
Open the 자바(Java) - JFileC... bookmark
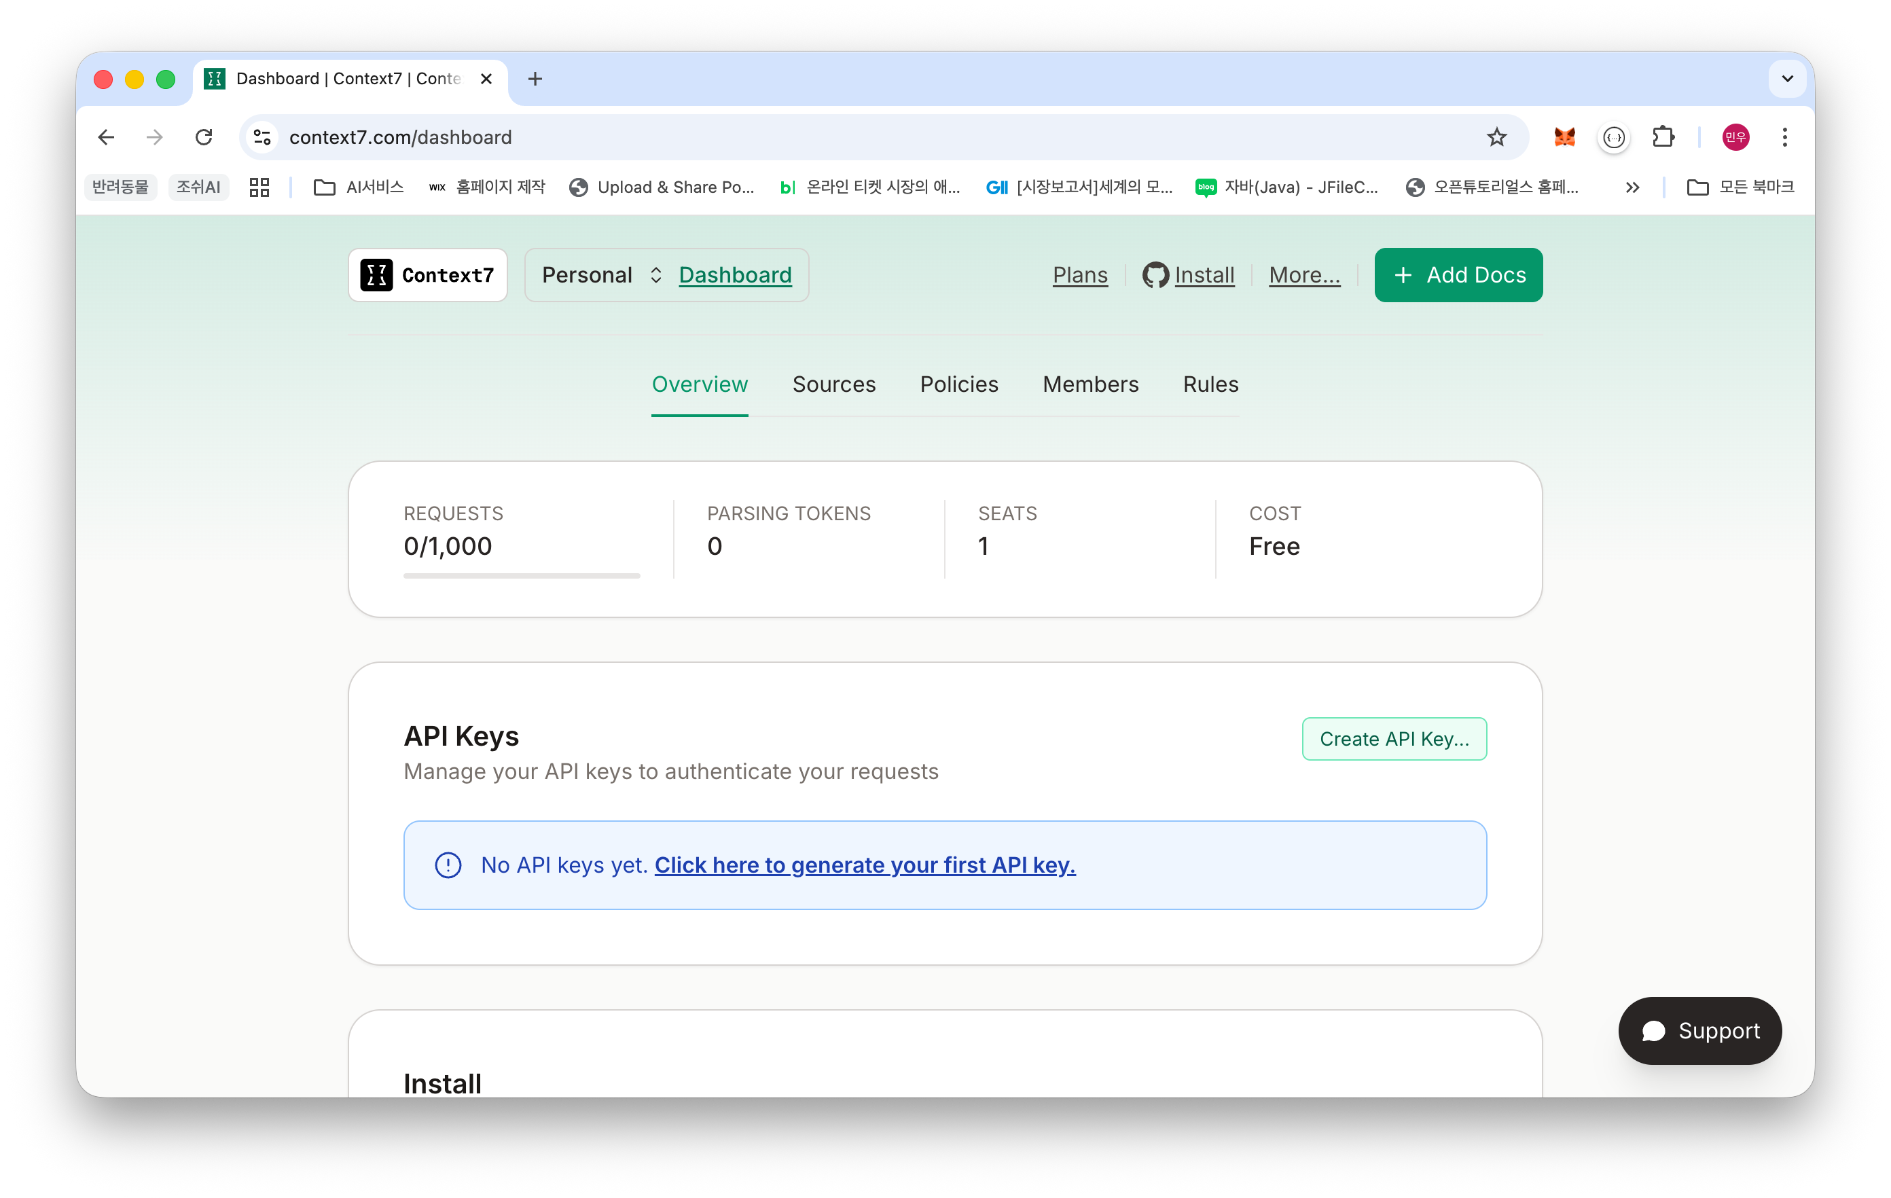(x=1287, y=187)
